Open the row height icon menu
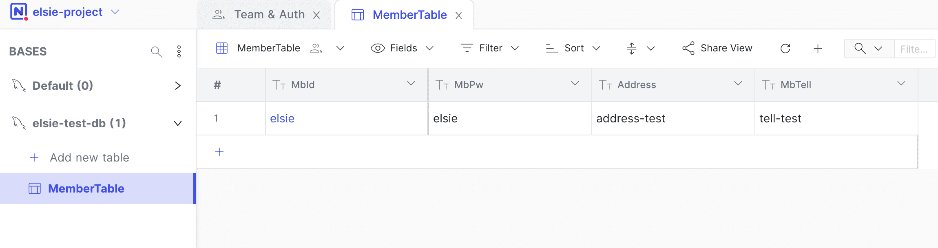 tap(640, 49)
